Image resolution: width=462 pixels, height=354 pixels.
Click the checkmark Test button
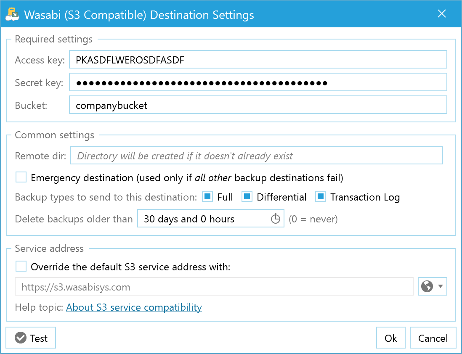click(31, 338)
